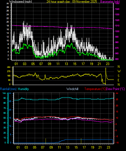Select the "Windchill" legend label
The image size is (126, 151).
point(72,89)
